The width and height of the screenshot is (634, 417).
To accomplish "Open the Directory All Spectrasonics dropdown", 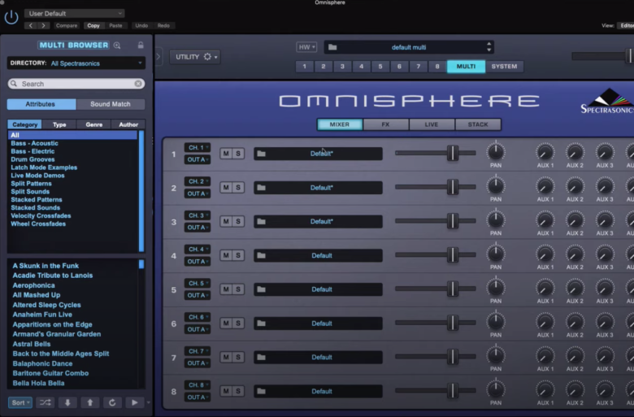I will point(76,63).
